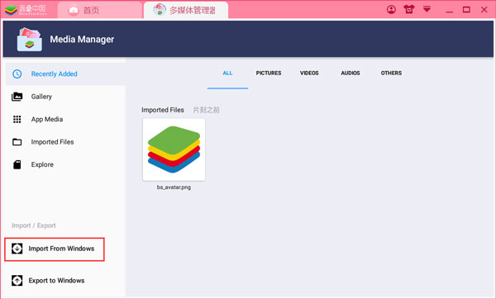Click the Export to Windows upload icon
Image resolution: width=496 pixels, height=299 pixels.
(x=17, y=280)
